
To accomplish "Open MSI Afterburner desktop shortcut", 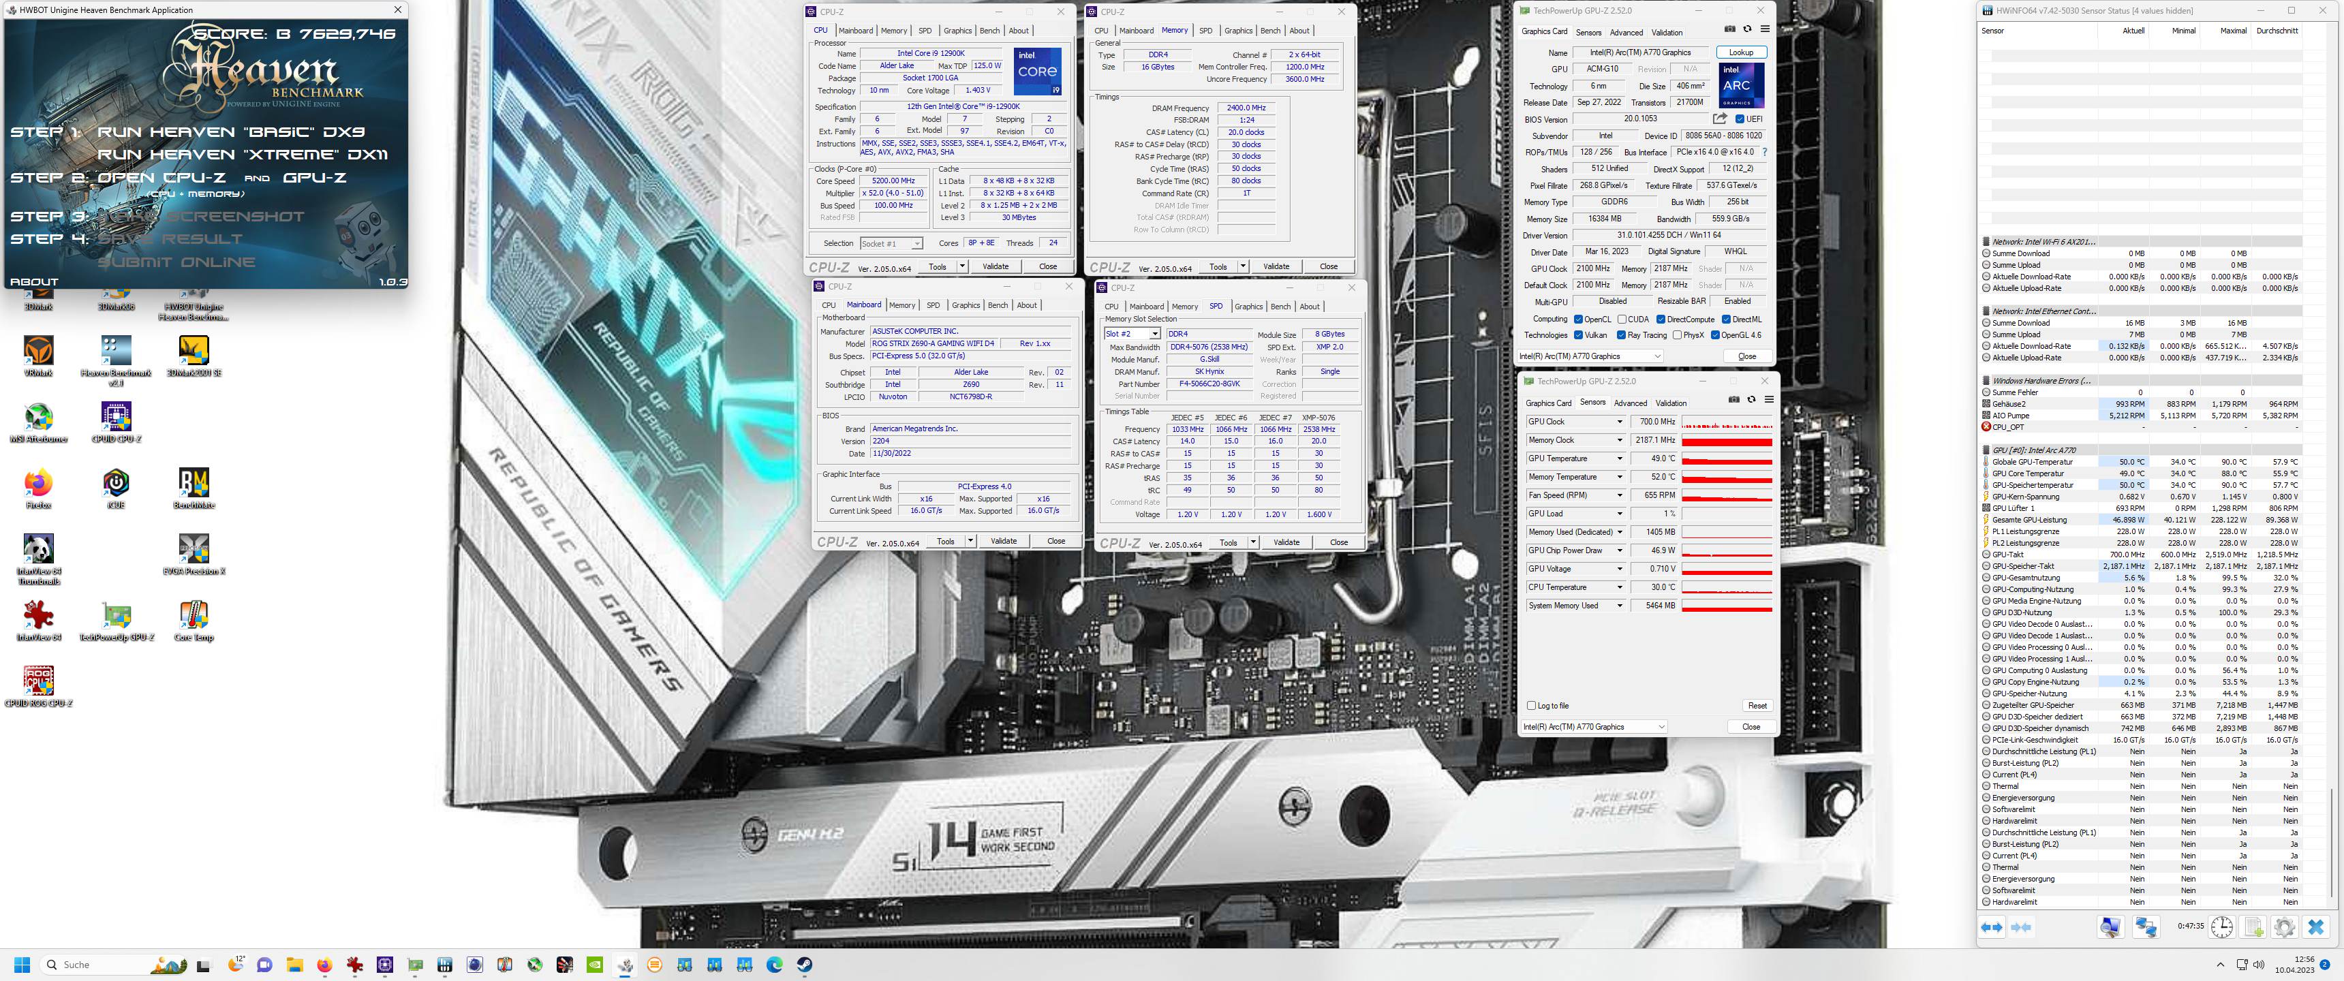I will tap(38, 422).
